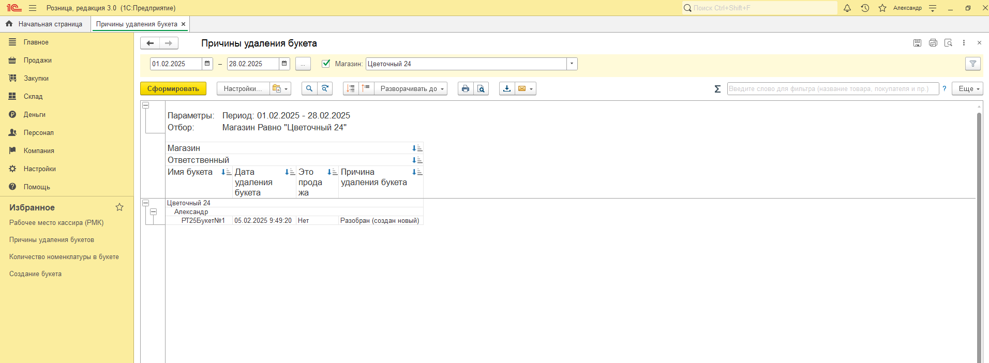
Task: Expand the Магазин combo box list
Action: (572, 64)
